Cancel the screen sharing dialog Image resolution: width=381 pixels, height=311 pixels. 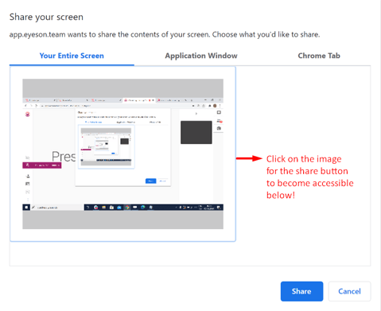tap(349, 291)
